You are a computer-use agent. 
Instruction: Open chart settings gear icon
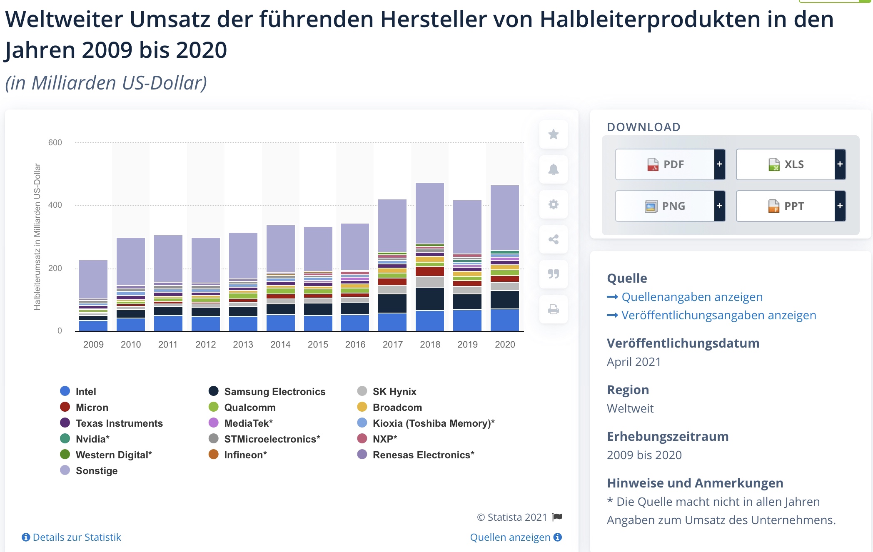point(553,204)
